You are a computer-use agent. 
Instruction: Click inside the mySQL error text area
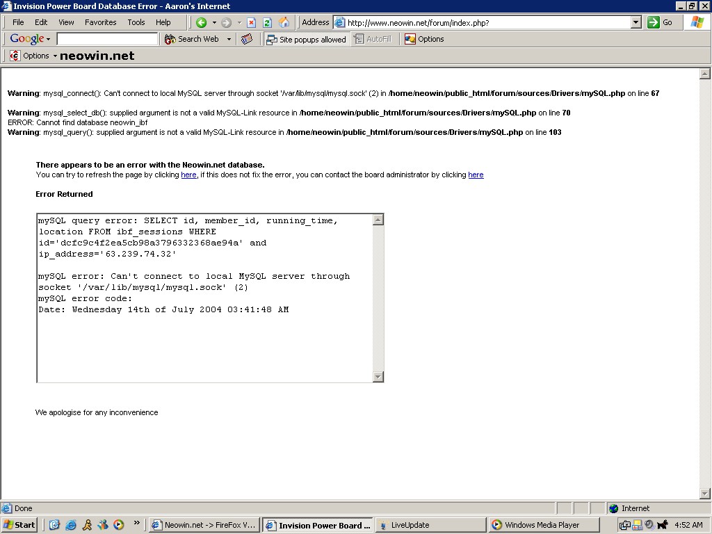205,298
